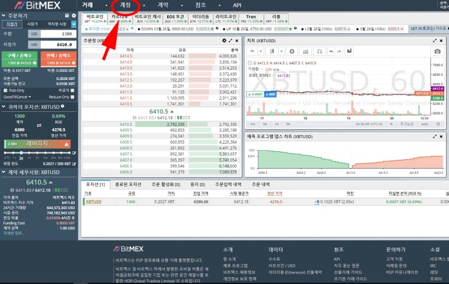
Task: Select Ethereum (이더리움) instrument tab
Action: pyautogui.click(x=201, y=19)
